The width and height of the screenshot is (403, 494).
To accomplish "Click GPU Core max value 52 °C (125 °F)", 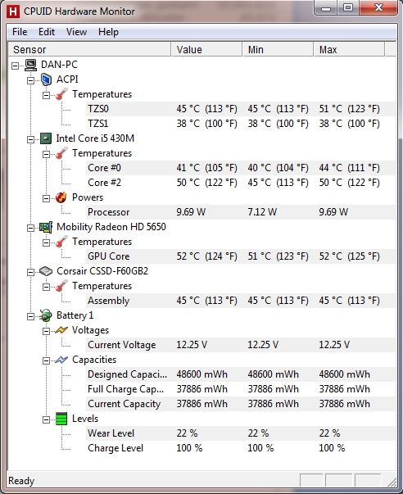I will (x=350, y=256).
